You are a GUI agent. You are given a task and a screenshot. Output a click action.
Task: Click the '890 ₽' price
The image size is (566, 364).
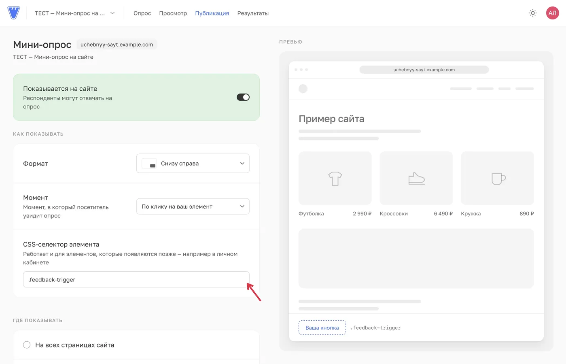click(527, 214)
